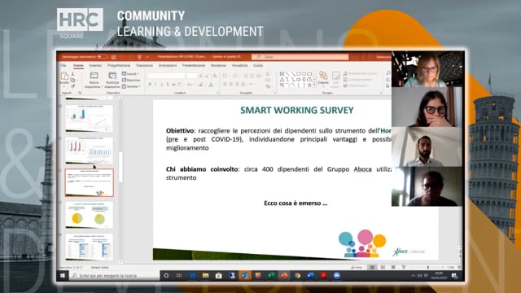Image resolution: width=521 pixels, height=293 pixels.
Task: Click the text highlight color icon
Action: coord(201,85)
